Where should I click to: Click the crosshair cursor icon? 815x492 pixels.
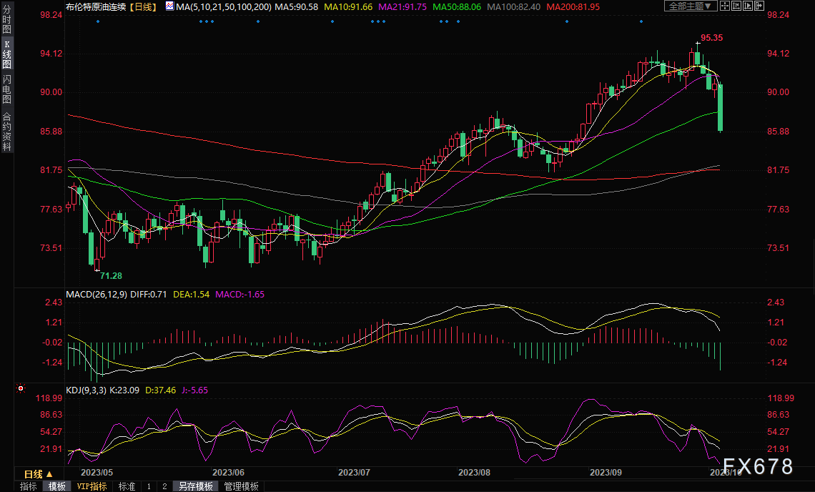(725, 6)
